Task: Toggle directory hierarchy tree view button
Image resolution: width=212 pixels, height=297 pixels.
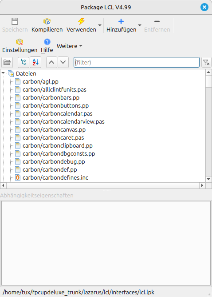Action: pyautogui.click(x=24, y=62)
